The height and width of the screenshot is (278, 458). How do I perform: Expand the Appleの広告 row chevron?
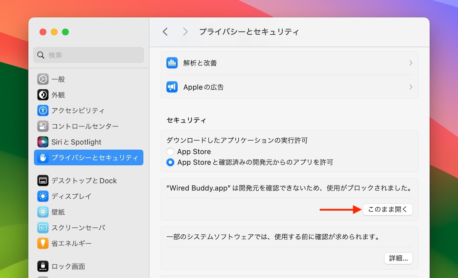[411, 87]
